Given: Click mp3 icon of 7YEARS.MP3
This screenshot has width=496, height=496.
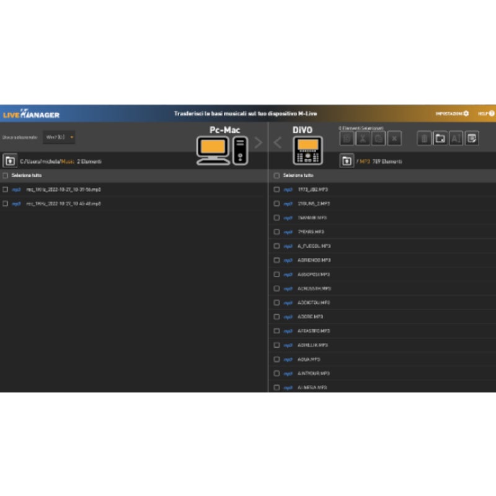Looking at the screenshot, I should click(288, 232).
